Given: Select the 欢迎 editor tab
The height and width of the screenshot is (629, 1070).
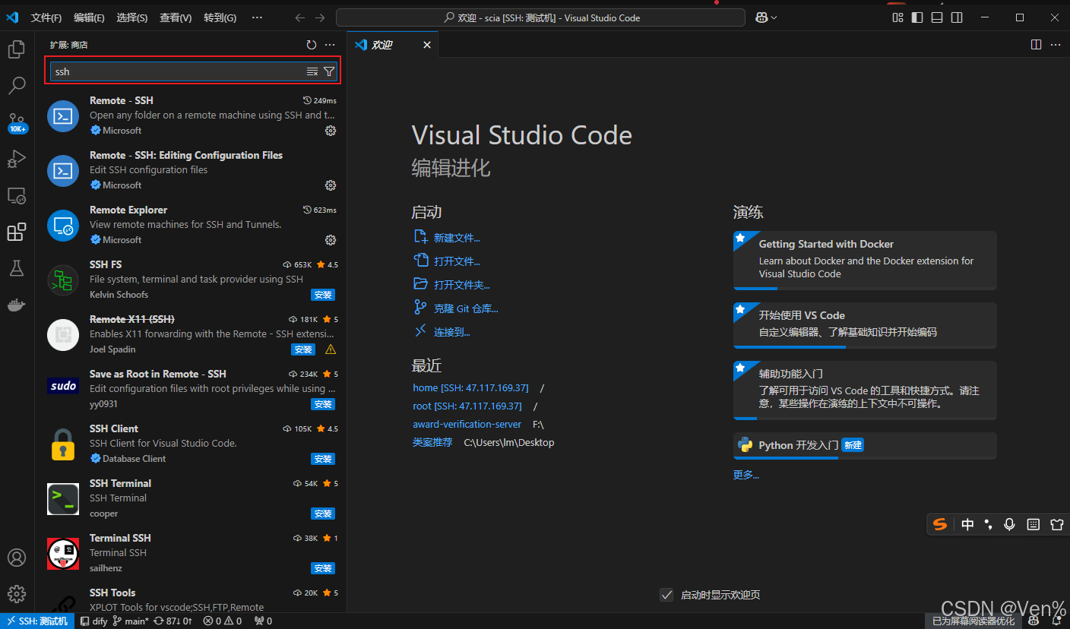Looking at the screenshot, I should click(x=393, y=45).
